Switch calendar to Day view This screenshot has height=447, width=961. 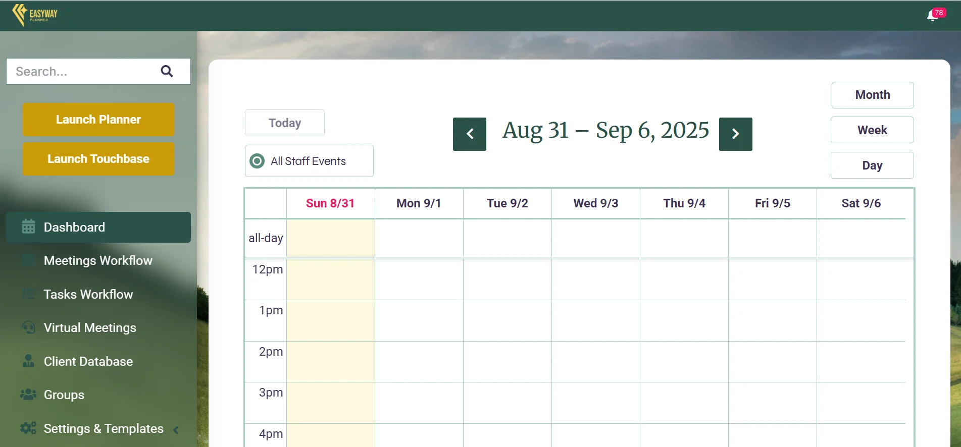(x=872, y=165)
